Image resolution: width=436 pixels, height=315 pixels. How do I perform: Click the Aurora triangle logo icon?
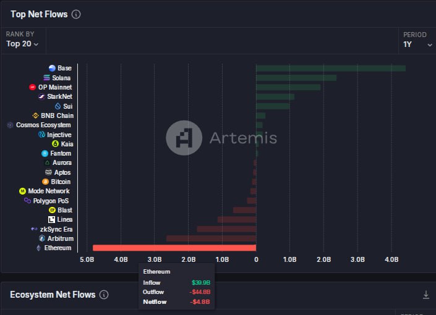pos(47,162)
